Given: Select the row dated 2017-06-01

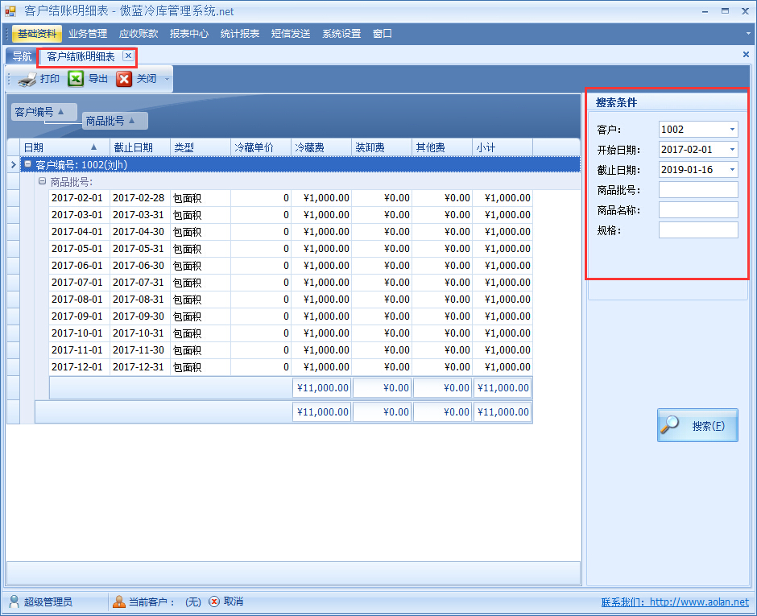Looking at the screenshot, I should pos(291,266).
